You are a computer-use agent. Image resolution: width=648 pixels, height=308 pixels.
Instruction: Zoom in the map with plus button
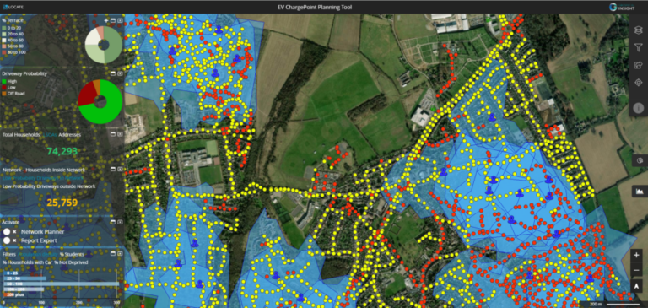coord(636,255)
